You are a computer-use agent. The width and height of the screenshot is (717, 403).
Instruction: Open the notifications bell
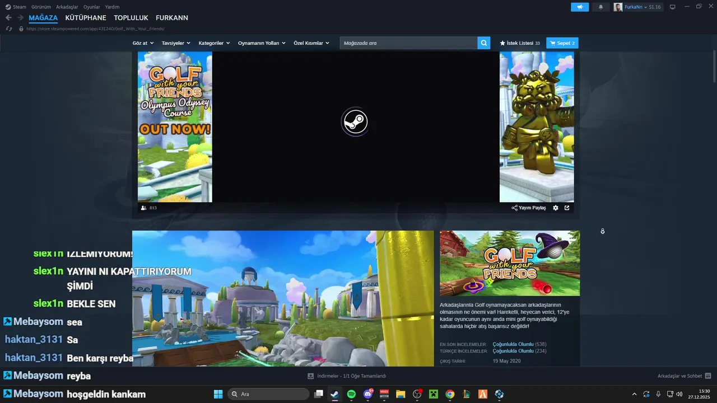click(601, 7)
